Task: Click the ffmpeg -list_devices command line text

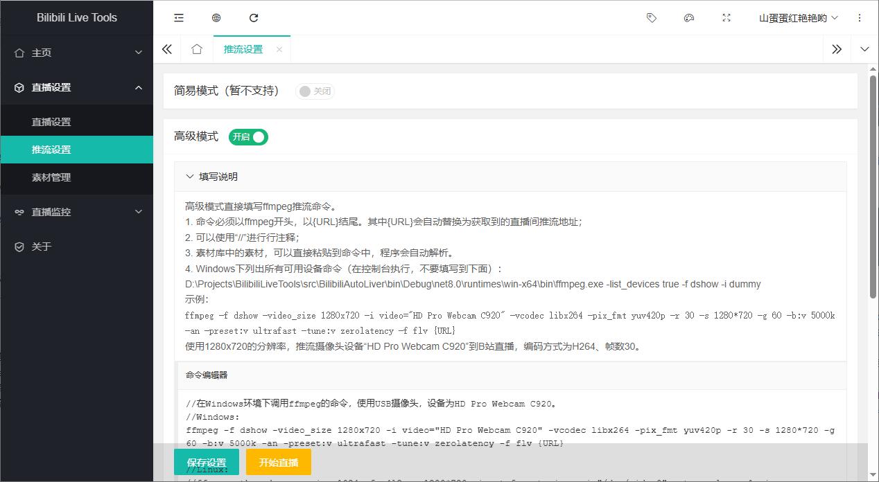Action: pos(473,284)
